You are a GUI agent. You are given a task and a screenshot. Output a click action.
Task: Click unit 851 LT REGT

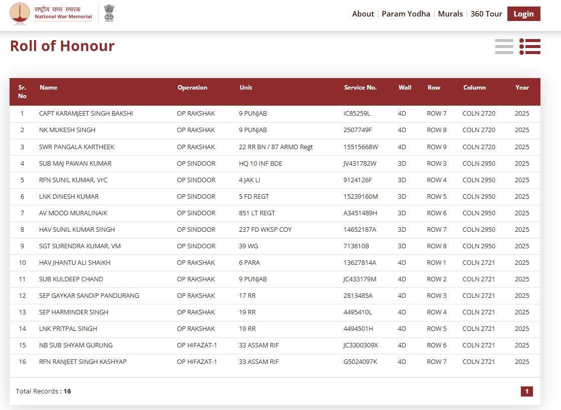coord(257,213)
